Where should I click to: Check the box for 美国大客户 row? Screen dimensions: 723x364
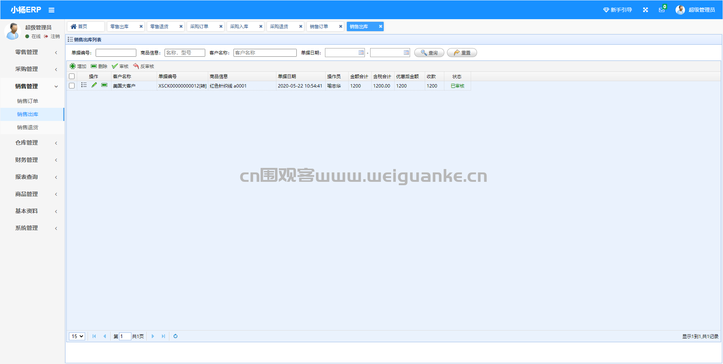(x=72, y=86)
